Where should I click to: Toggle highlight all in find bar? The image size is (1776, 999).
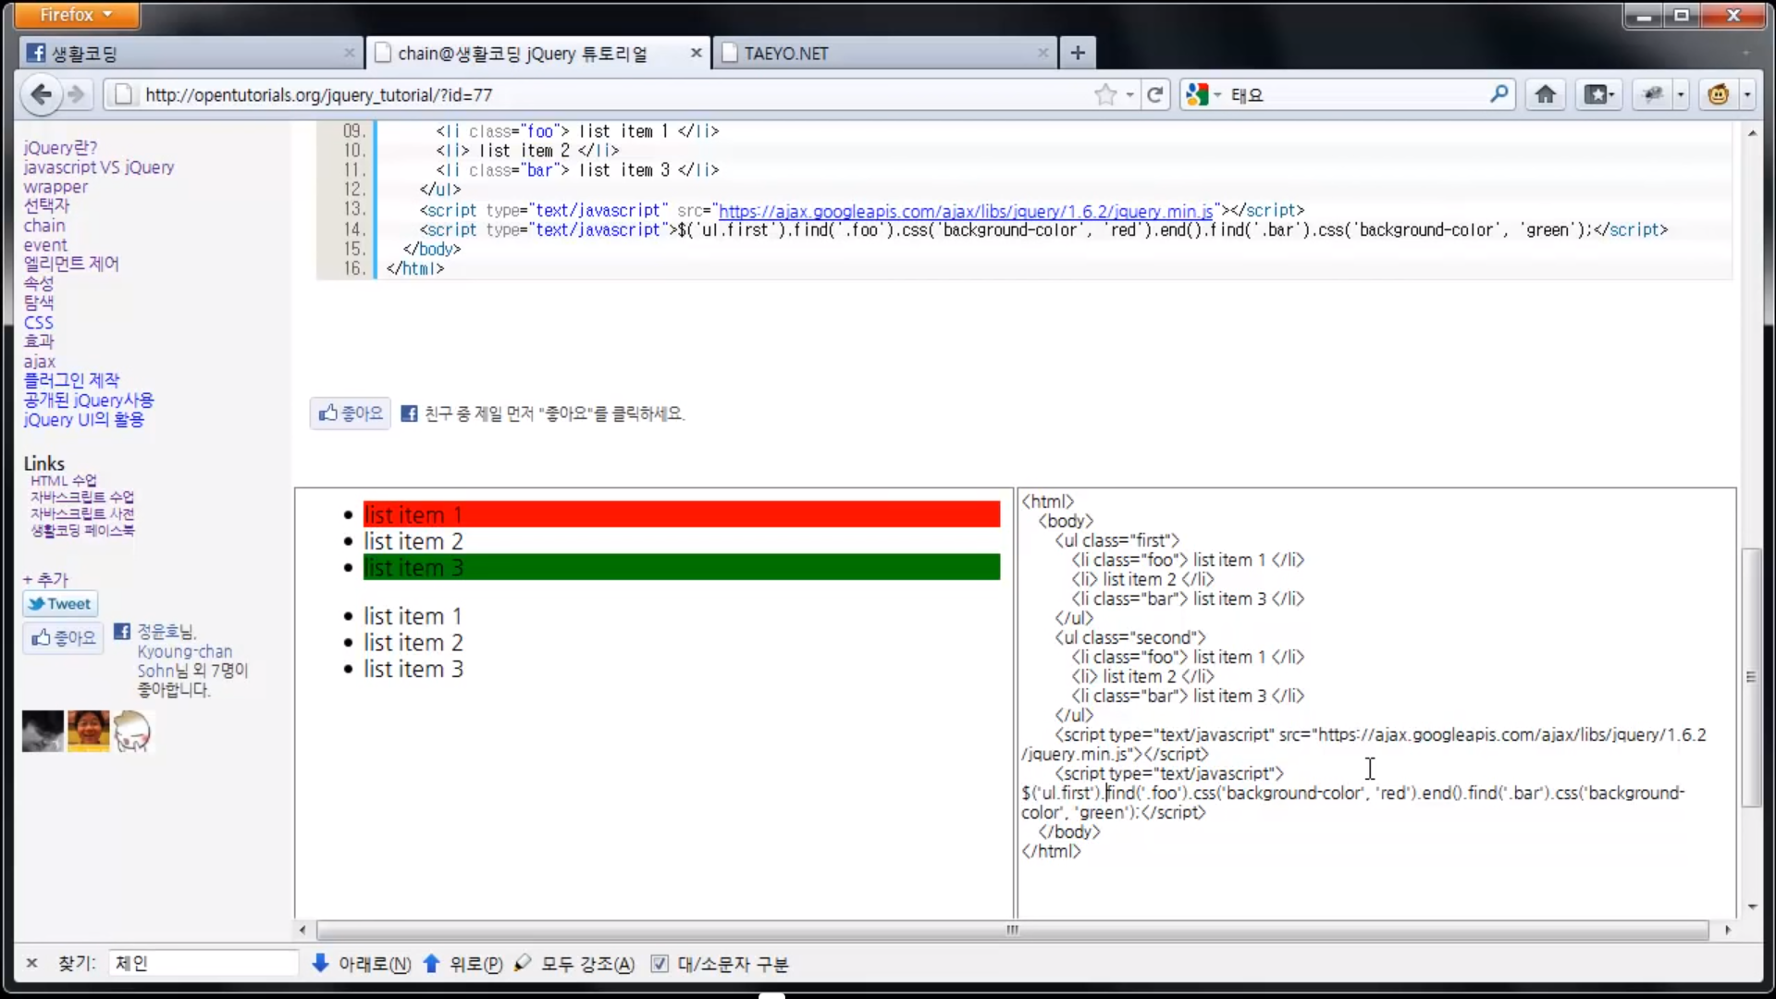tap(575, 964)
